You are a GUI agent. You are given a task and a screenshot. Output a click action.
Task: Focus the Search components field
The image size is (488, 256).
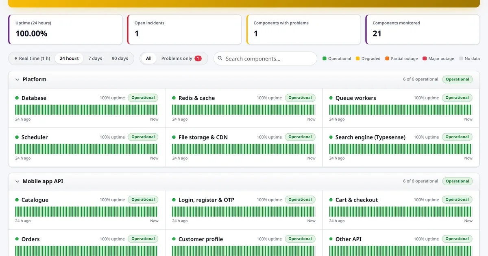(265, 59)
